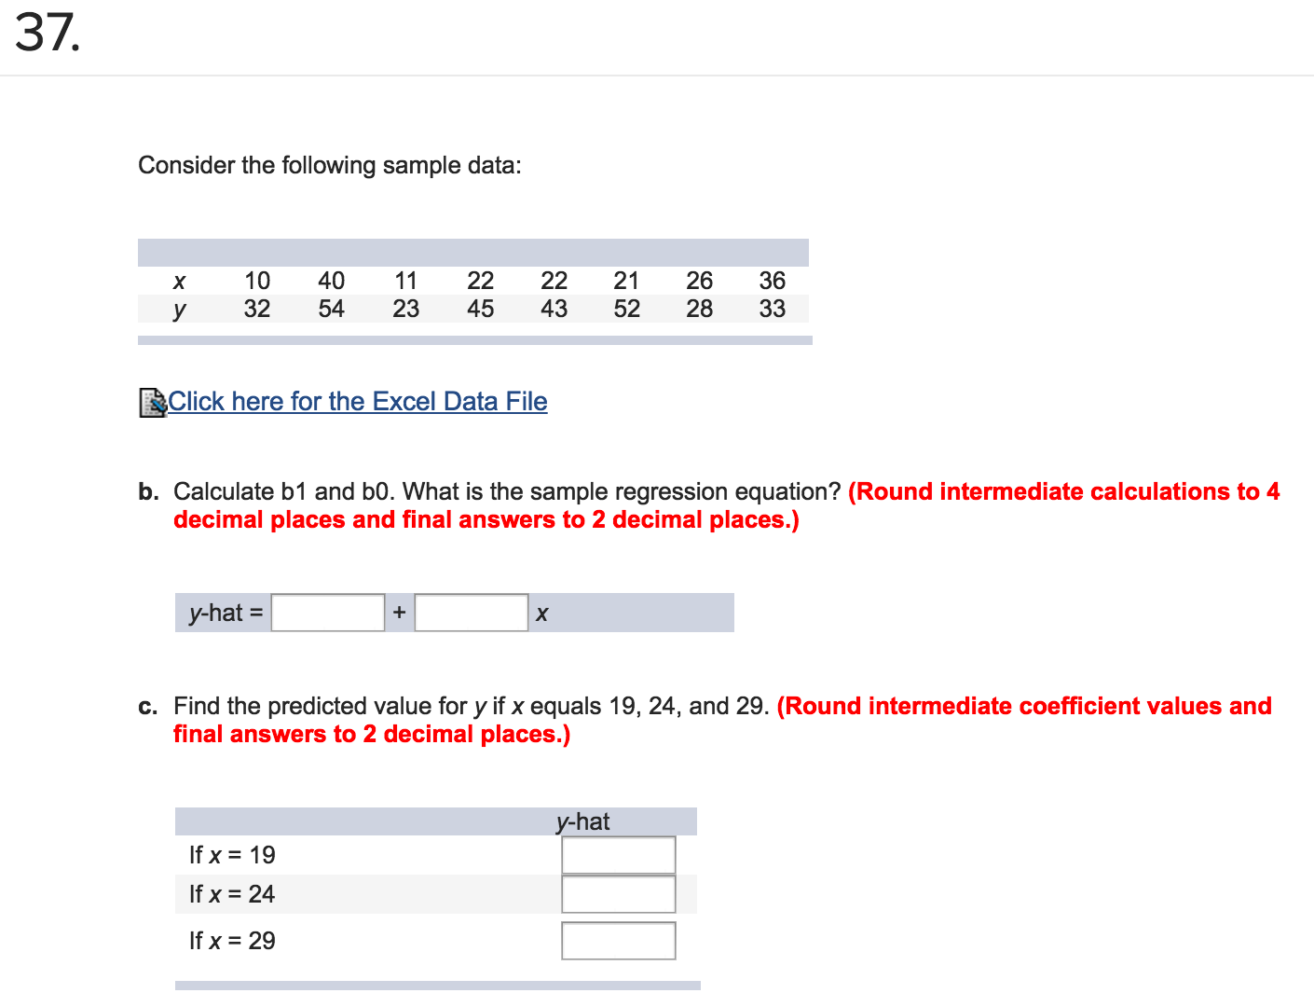
Task: Click the 'If x = 29' row label
Action: click(232, 941)
